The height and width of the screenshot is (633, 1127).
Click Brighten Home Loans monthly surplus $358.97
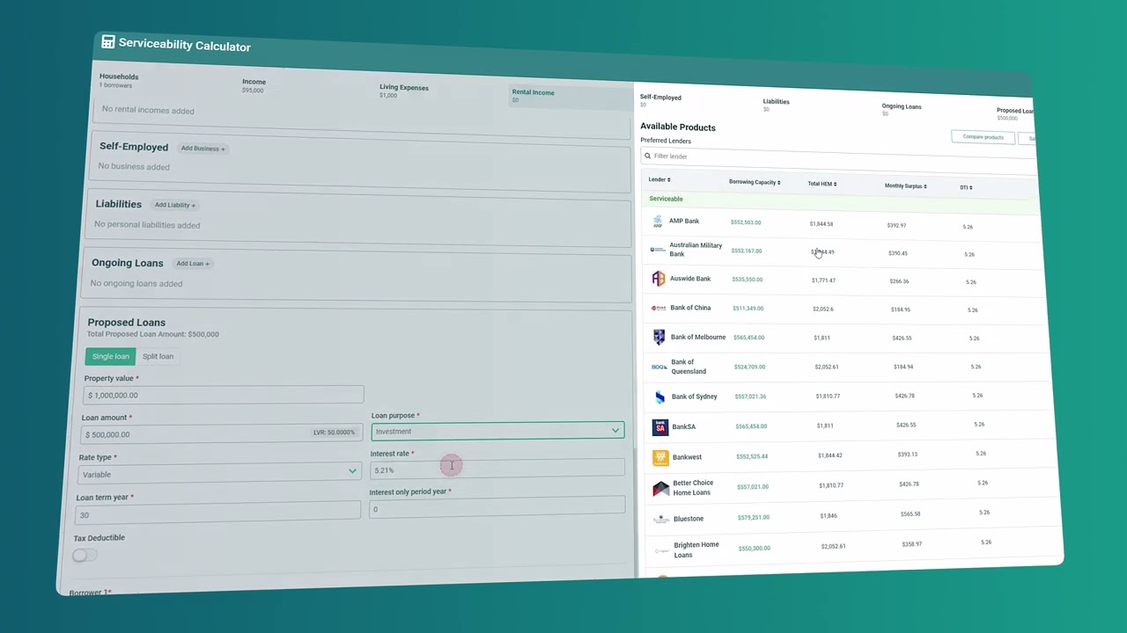pos(912,544)
